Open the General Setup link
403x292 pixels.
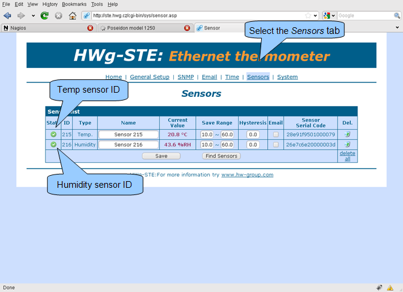pos(150,77)
